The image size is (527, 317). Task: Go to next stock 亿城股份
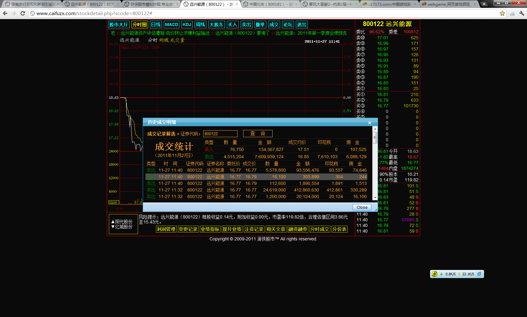pos(122,227)
